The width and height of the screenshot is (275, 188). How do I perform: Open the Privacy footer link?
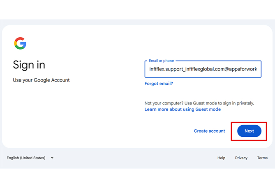click(241, 158)
